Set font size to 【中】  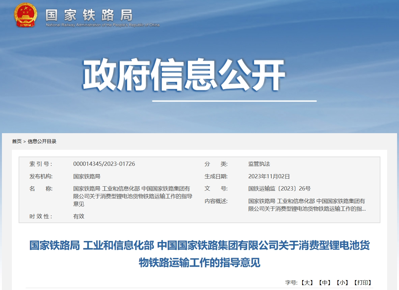(325, 283)
